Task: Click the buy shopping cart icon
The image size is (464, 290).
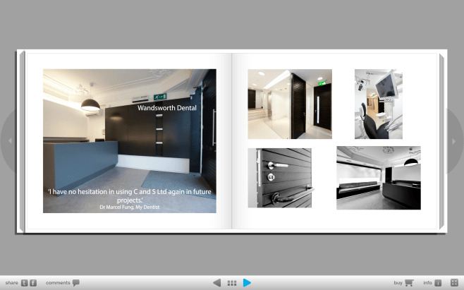Action: [x=409, y=283]
